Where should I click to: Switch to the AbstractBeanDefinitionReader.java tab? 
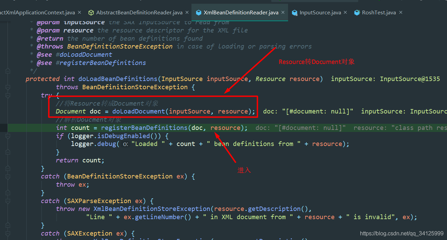click(x=139, y=13)
